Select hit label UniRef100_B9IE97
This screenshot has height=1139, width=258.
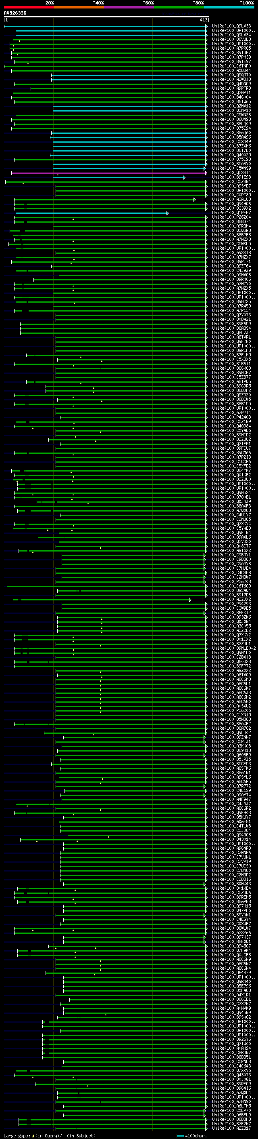[x=231, y=61]
